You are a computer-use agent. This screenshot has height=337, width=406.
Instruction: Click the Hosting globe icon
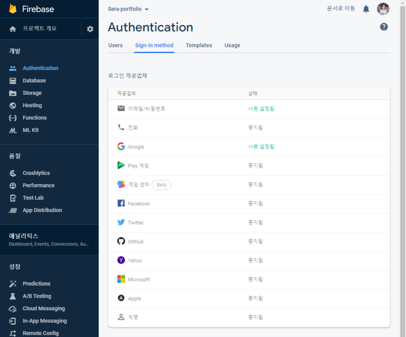click(13, 106)
